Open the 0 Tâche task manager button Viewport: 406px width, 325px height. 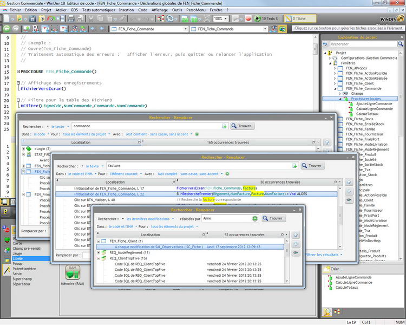point(300,18)
